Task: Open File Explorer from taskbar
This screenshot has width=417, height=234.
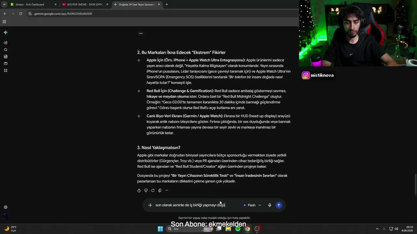Action: pos(228,229)
